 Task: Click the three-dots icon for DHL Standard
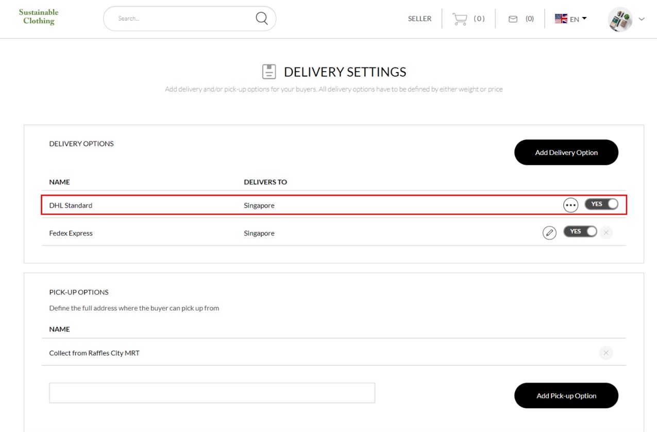pos(570,205)
